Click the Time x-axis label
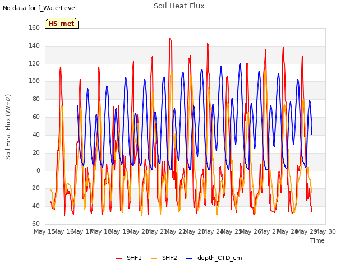Screen dimensions: 359x269 point(317,240)
